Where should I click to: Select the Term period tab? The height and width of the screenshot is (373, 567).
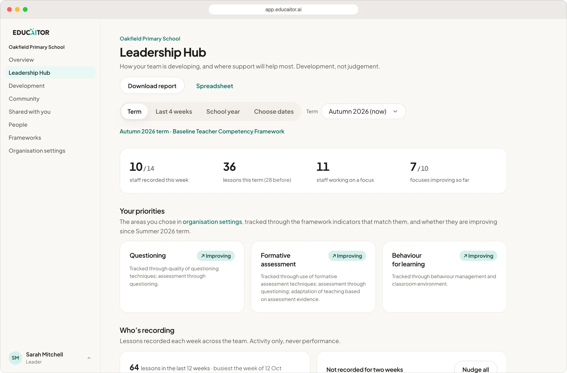(x=135, y=111)
